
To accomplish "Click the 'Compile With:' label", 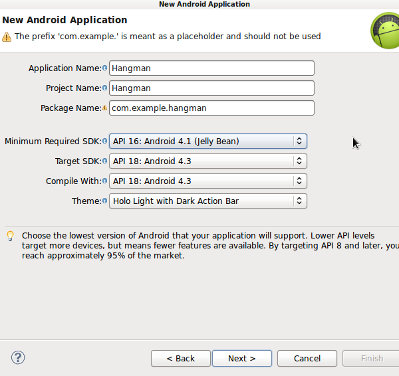I will (74, 181).
